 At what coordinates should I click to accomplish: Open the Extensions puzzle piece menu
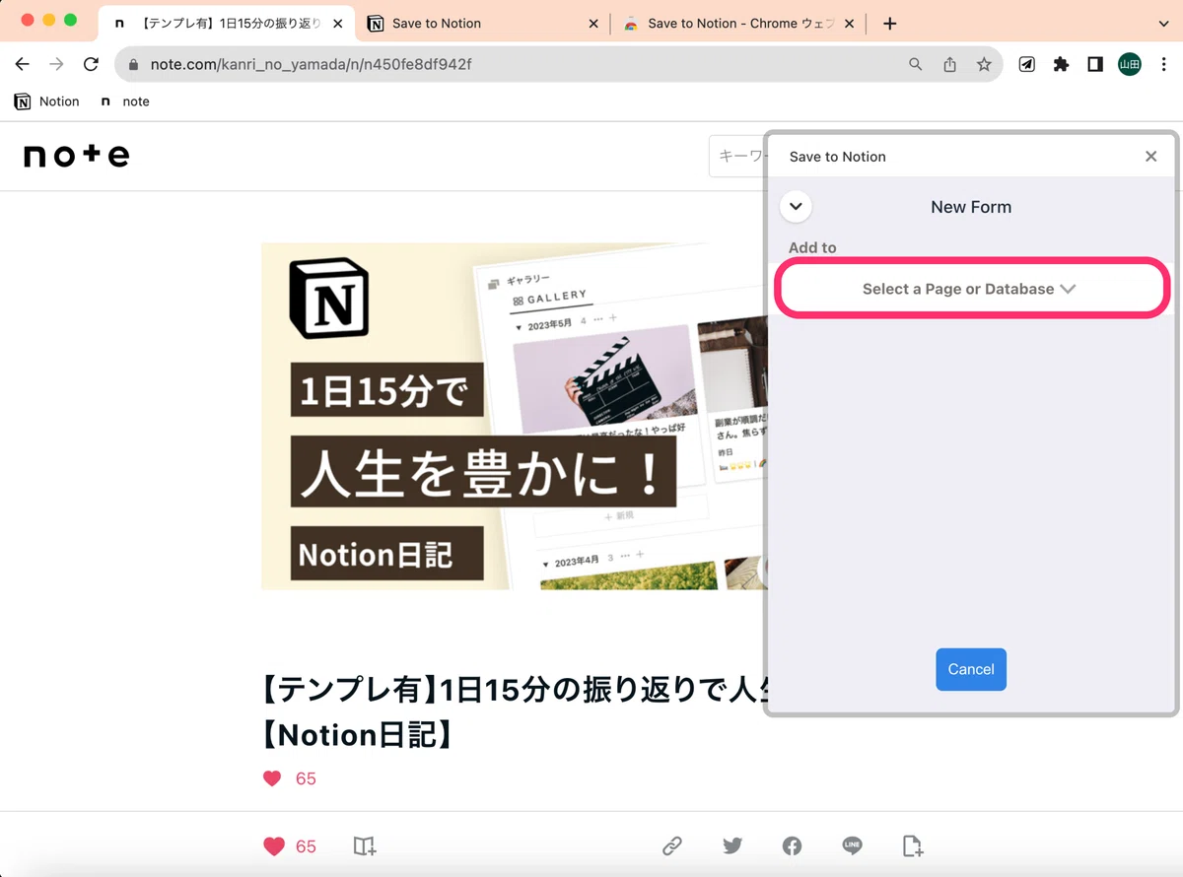point(1061,64)
